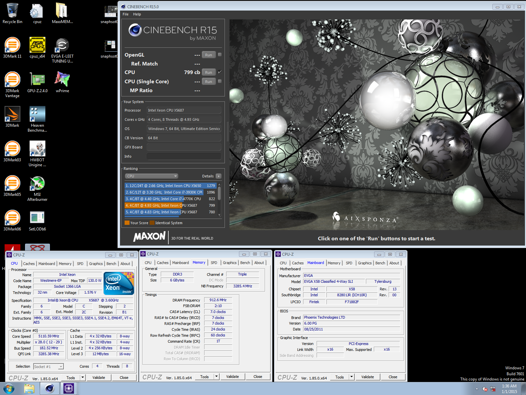Select ranking entry i7-4770K 822

[x=170, y=199]
